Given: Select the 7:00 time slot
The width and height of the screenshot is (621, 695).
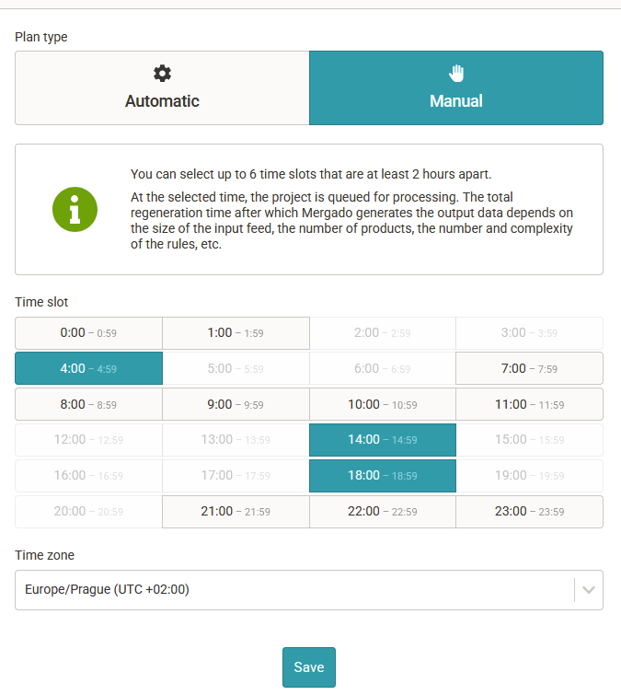Looking at the screenshot, I should [529, 368].
